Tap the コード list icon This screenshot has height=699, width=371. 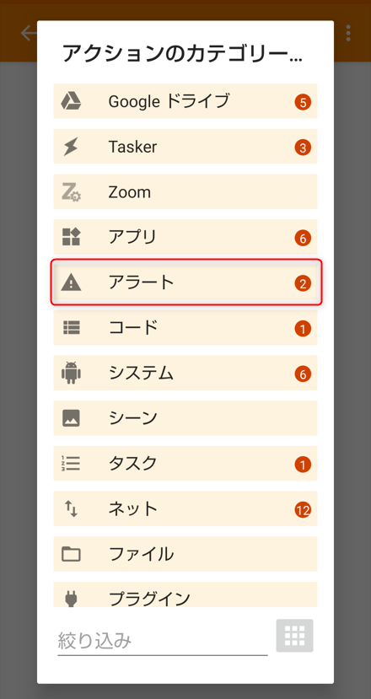[71, 328]
